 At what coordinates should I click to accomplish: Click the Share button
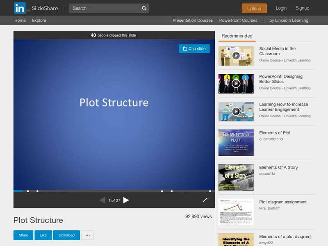(23, 235)
